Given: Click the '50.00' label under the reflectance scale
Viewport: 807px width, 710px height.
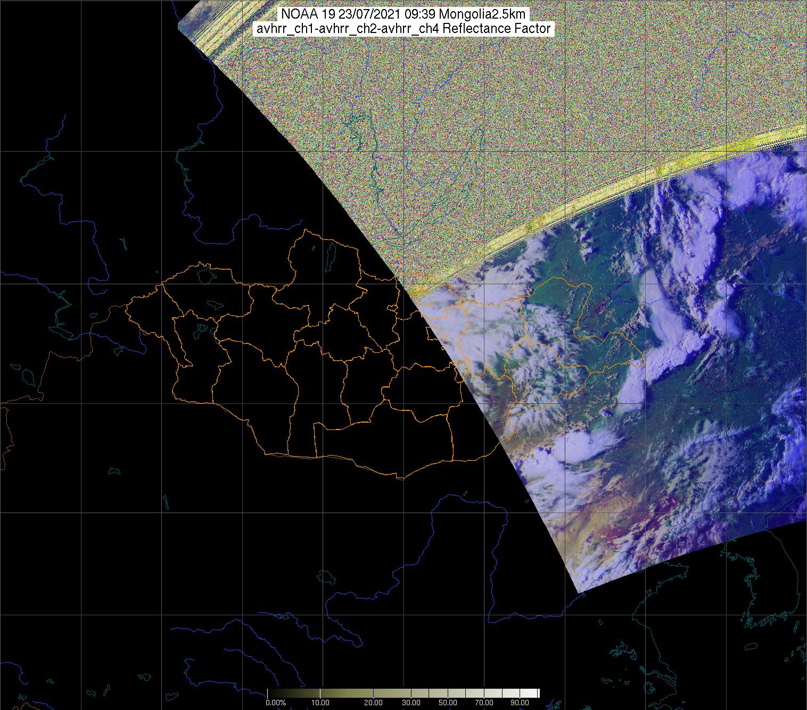Looking at the screenshot, I should (x=448, y=703).
